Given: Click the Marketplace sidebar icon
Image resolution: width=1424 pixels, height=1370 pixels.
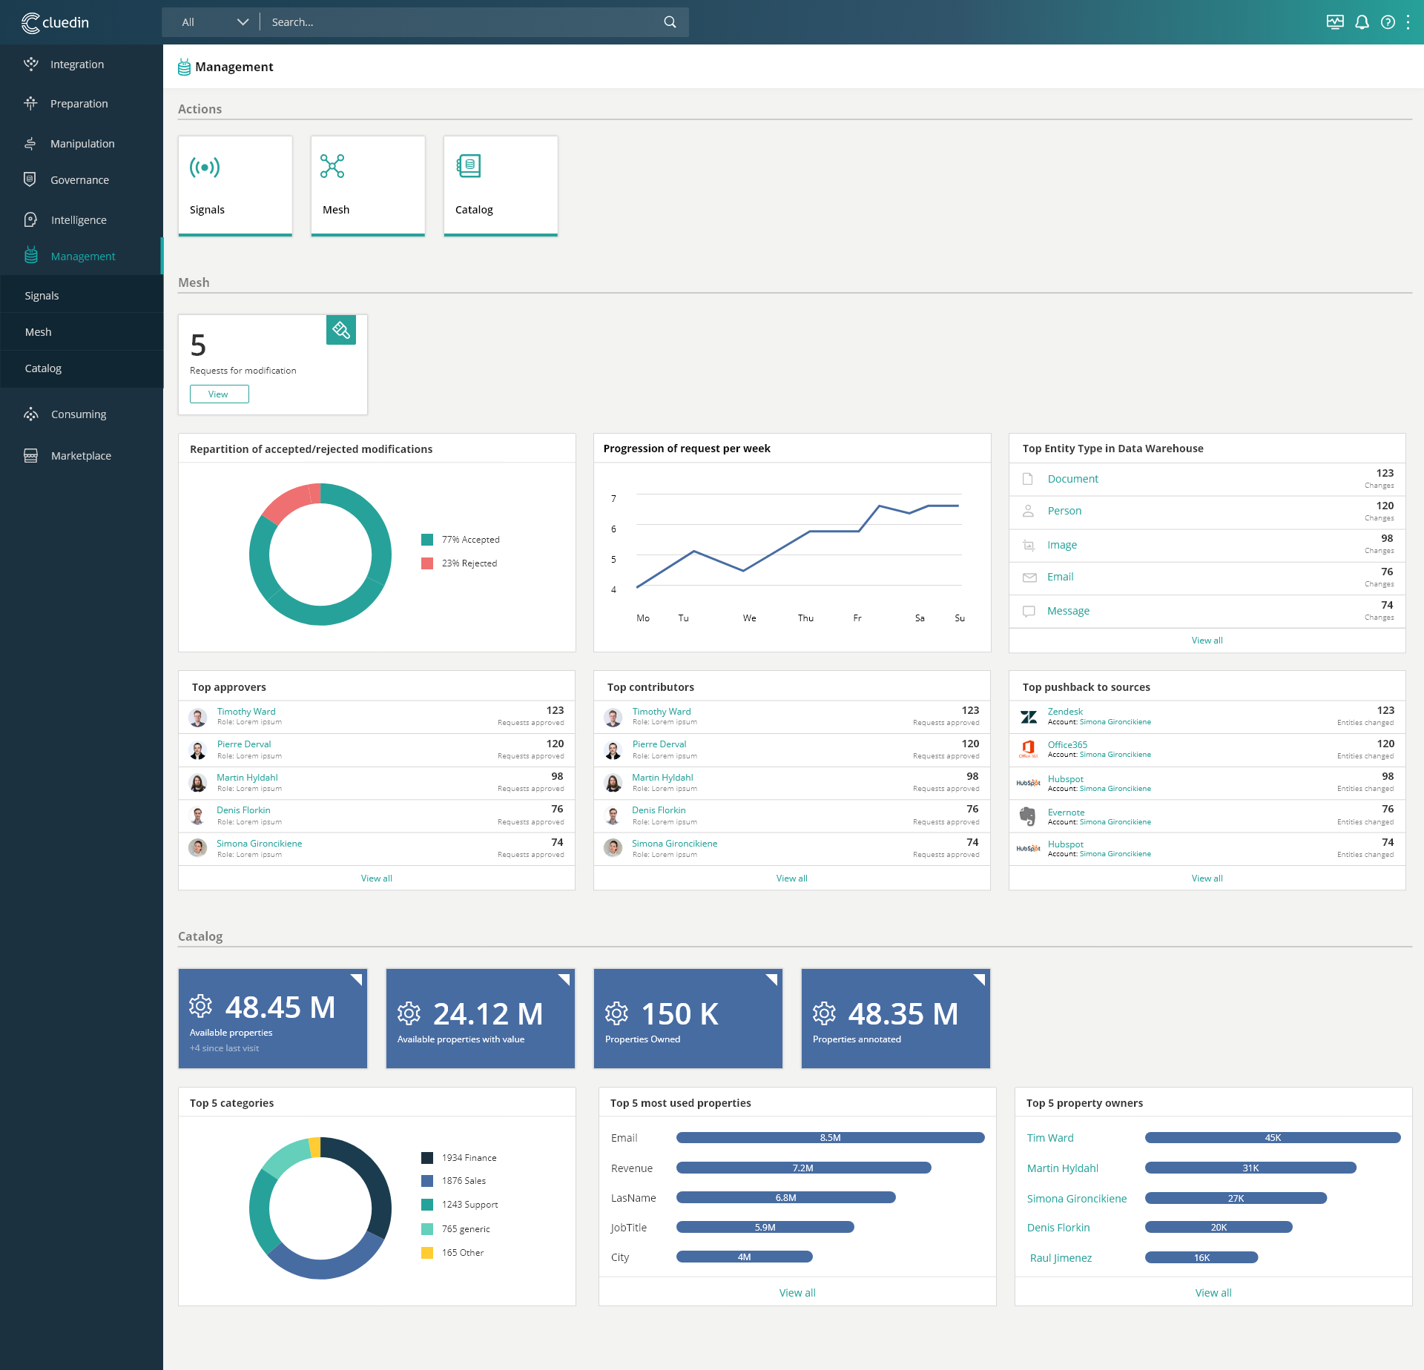Looking at the screenshot, I should coord(30,455).
